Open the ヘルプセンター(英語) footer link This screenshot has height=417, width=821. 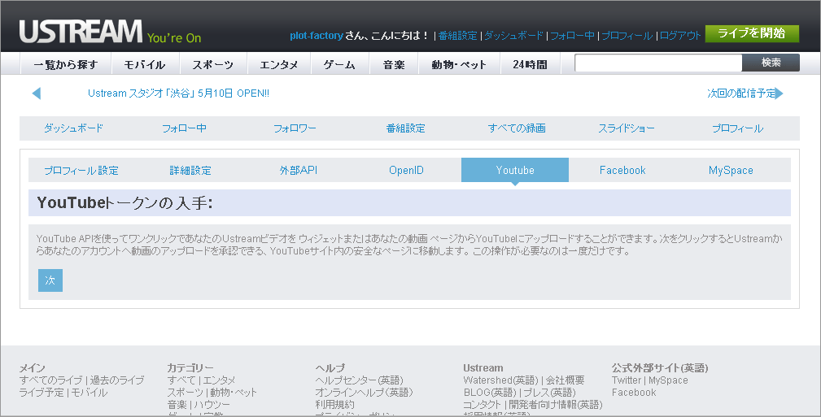[x=359, y=380]
